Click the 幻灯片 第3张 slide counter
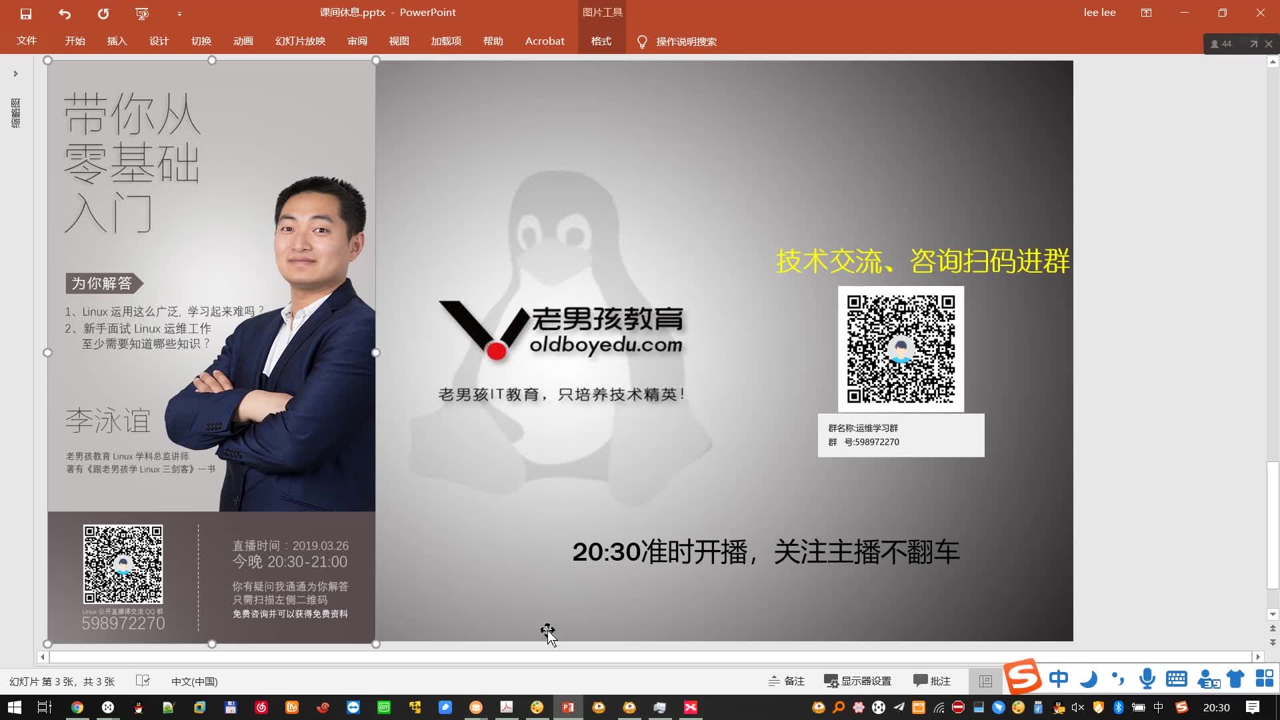1280x720 pixels. pos(62,681)
